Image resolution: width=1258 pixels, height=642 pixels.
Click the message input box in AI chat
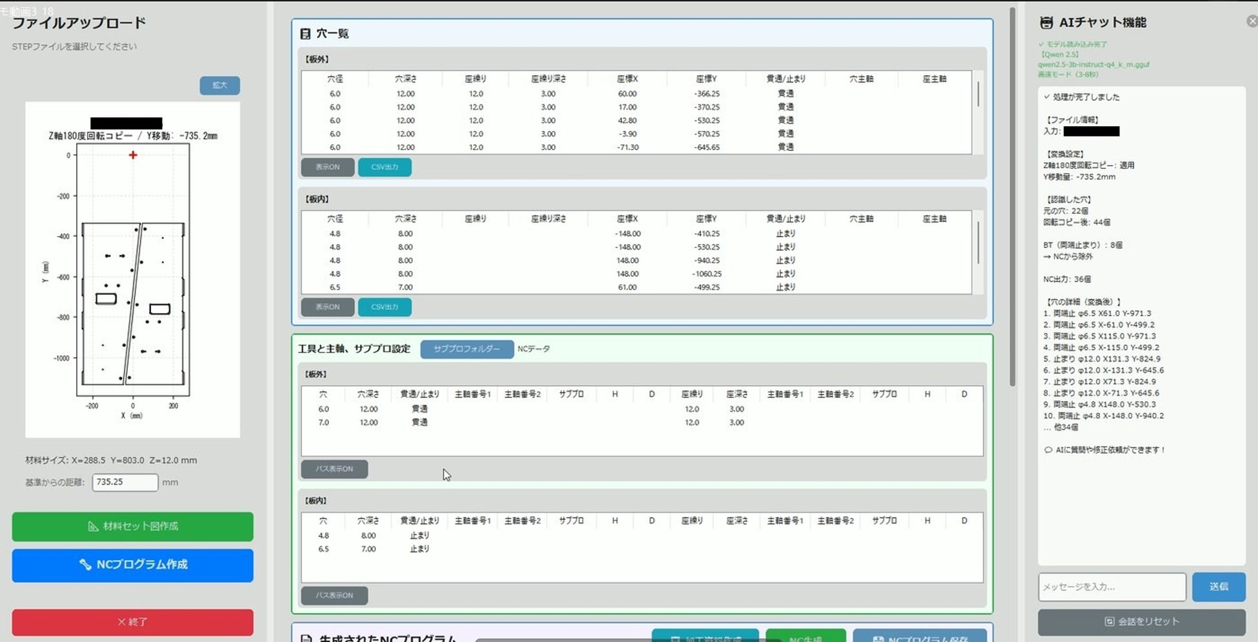pyautogui.click(x=1112, y=587)
